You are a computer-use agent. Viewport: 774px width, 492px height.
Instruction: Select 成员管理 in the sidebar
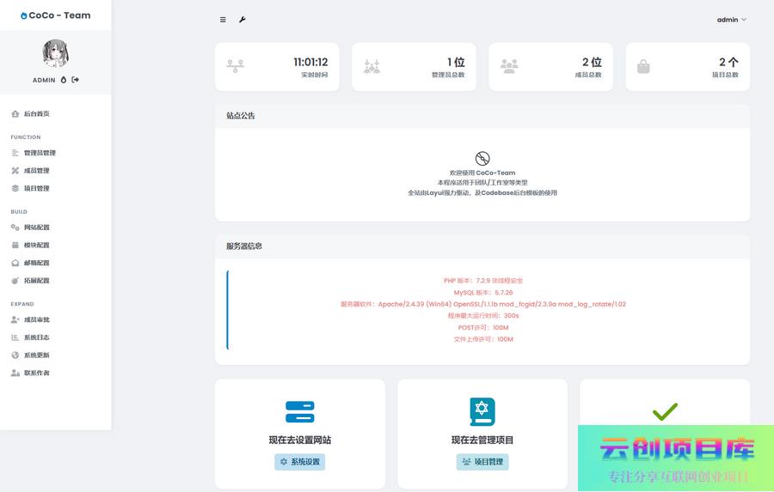36,171
